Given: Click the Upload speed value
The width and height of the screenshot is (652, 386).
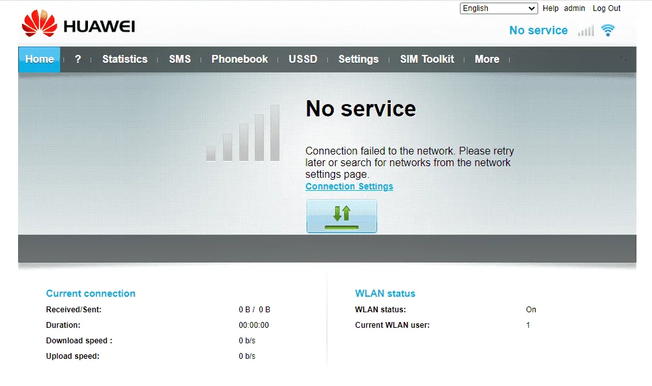Looking at the screenshot, I should 247,356.
